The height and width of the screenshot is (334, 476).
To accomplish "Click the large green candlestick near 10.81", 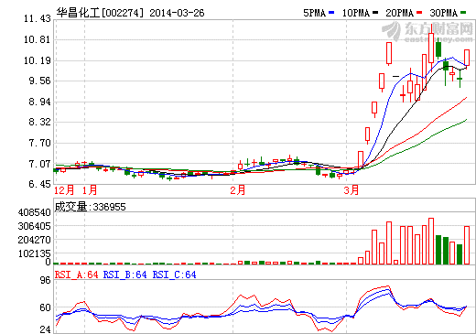I will pos(438,48).
